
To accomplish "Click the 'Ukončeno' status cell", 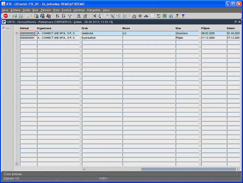I will 187,33.
